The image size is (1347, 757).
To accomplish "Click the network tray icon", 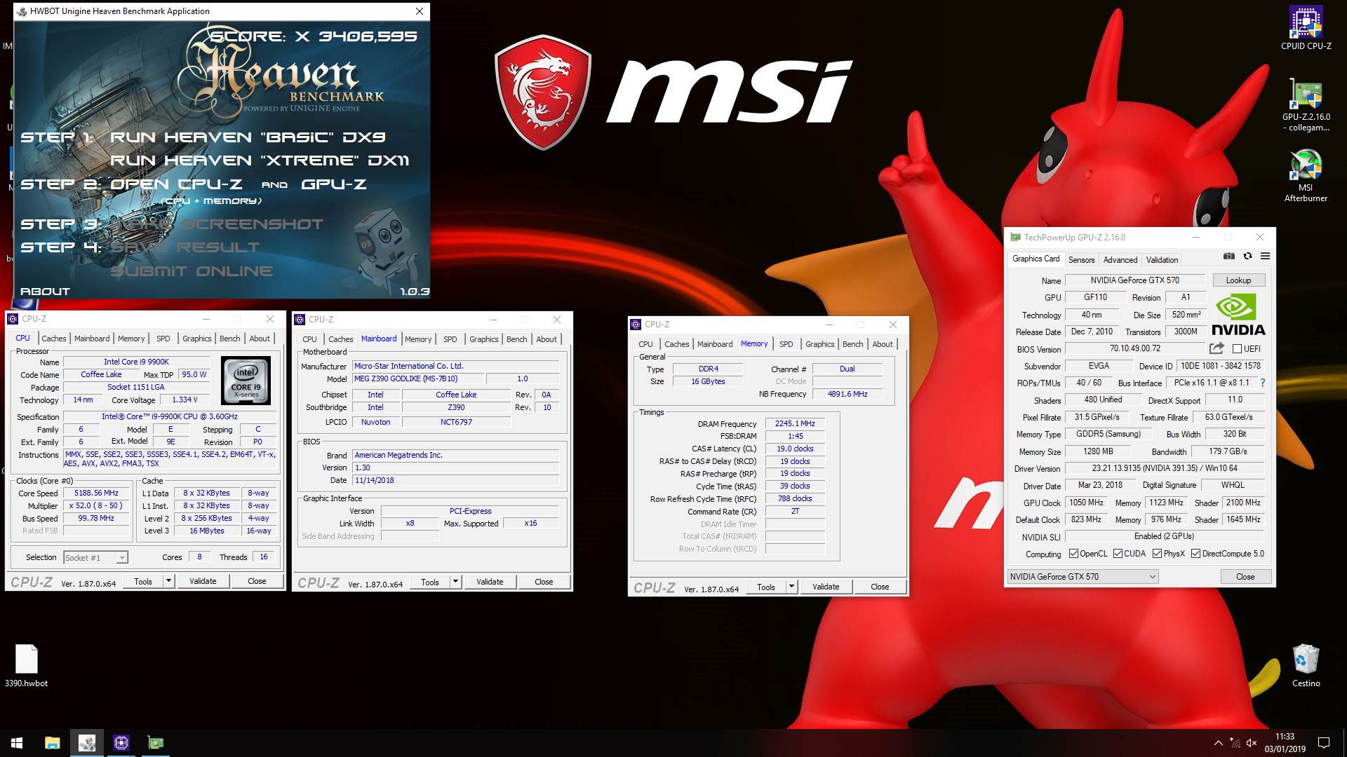I will coord(1235,743).
